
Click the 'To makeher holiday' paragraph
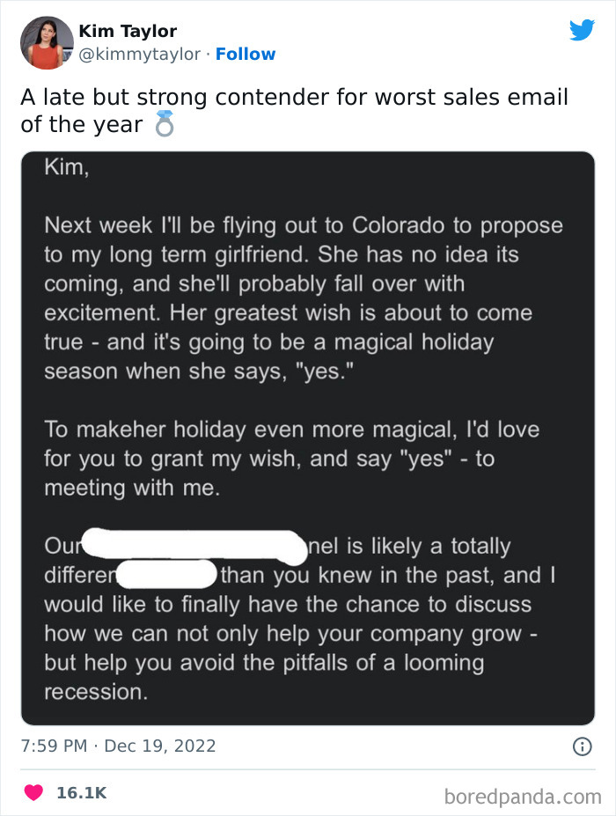(x=290, y=458)
